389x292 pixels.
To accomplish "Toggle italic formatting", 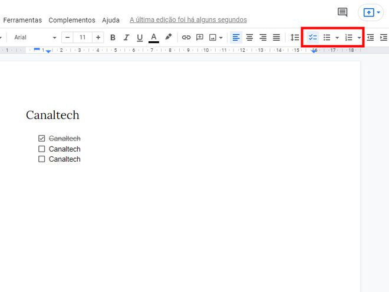I will coord(126,38).
